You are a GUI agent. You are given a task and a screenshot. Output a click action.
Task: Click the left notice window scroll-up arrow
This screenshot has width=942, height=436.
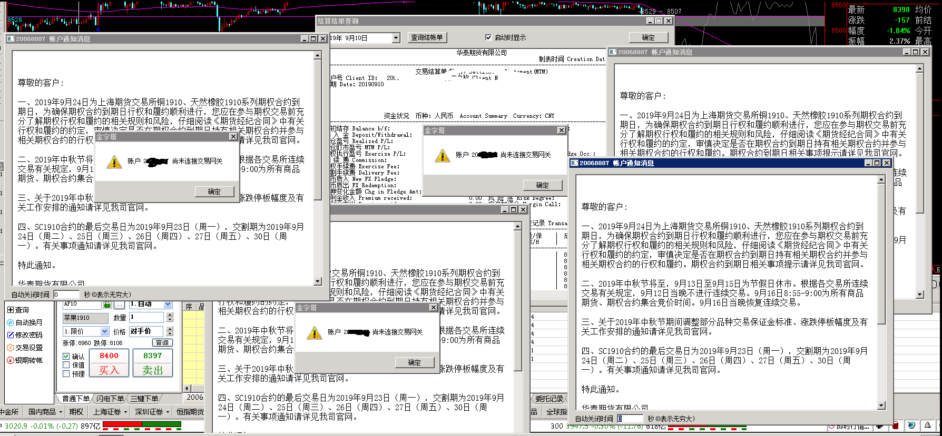tap(318, 55)
